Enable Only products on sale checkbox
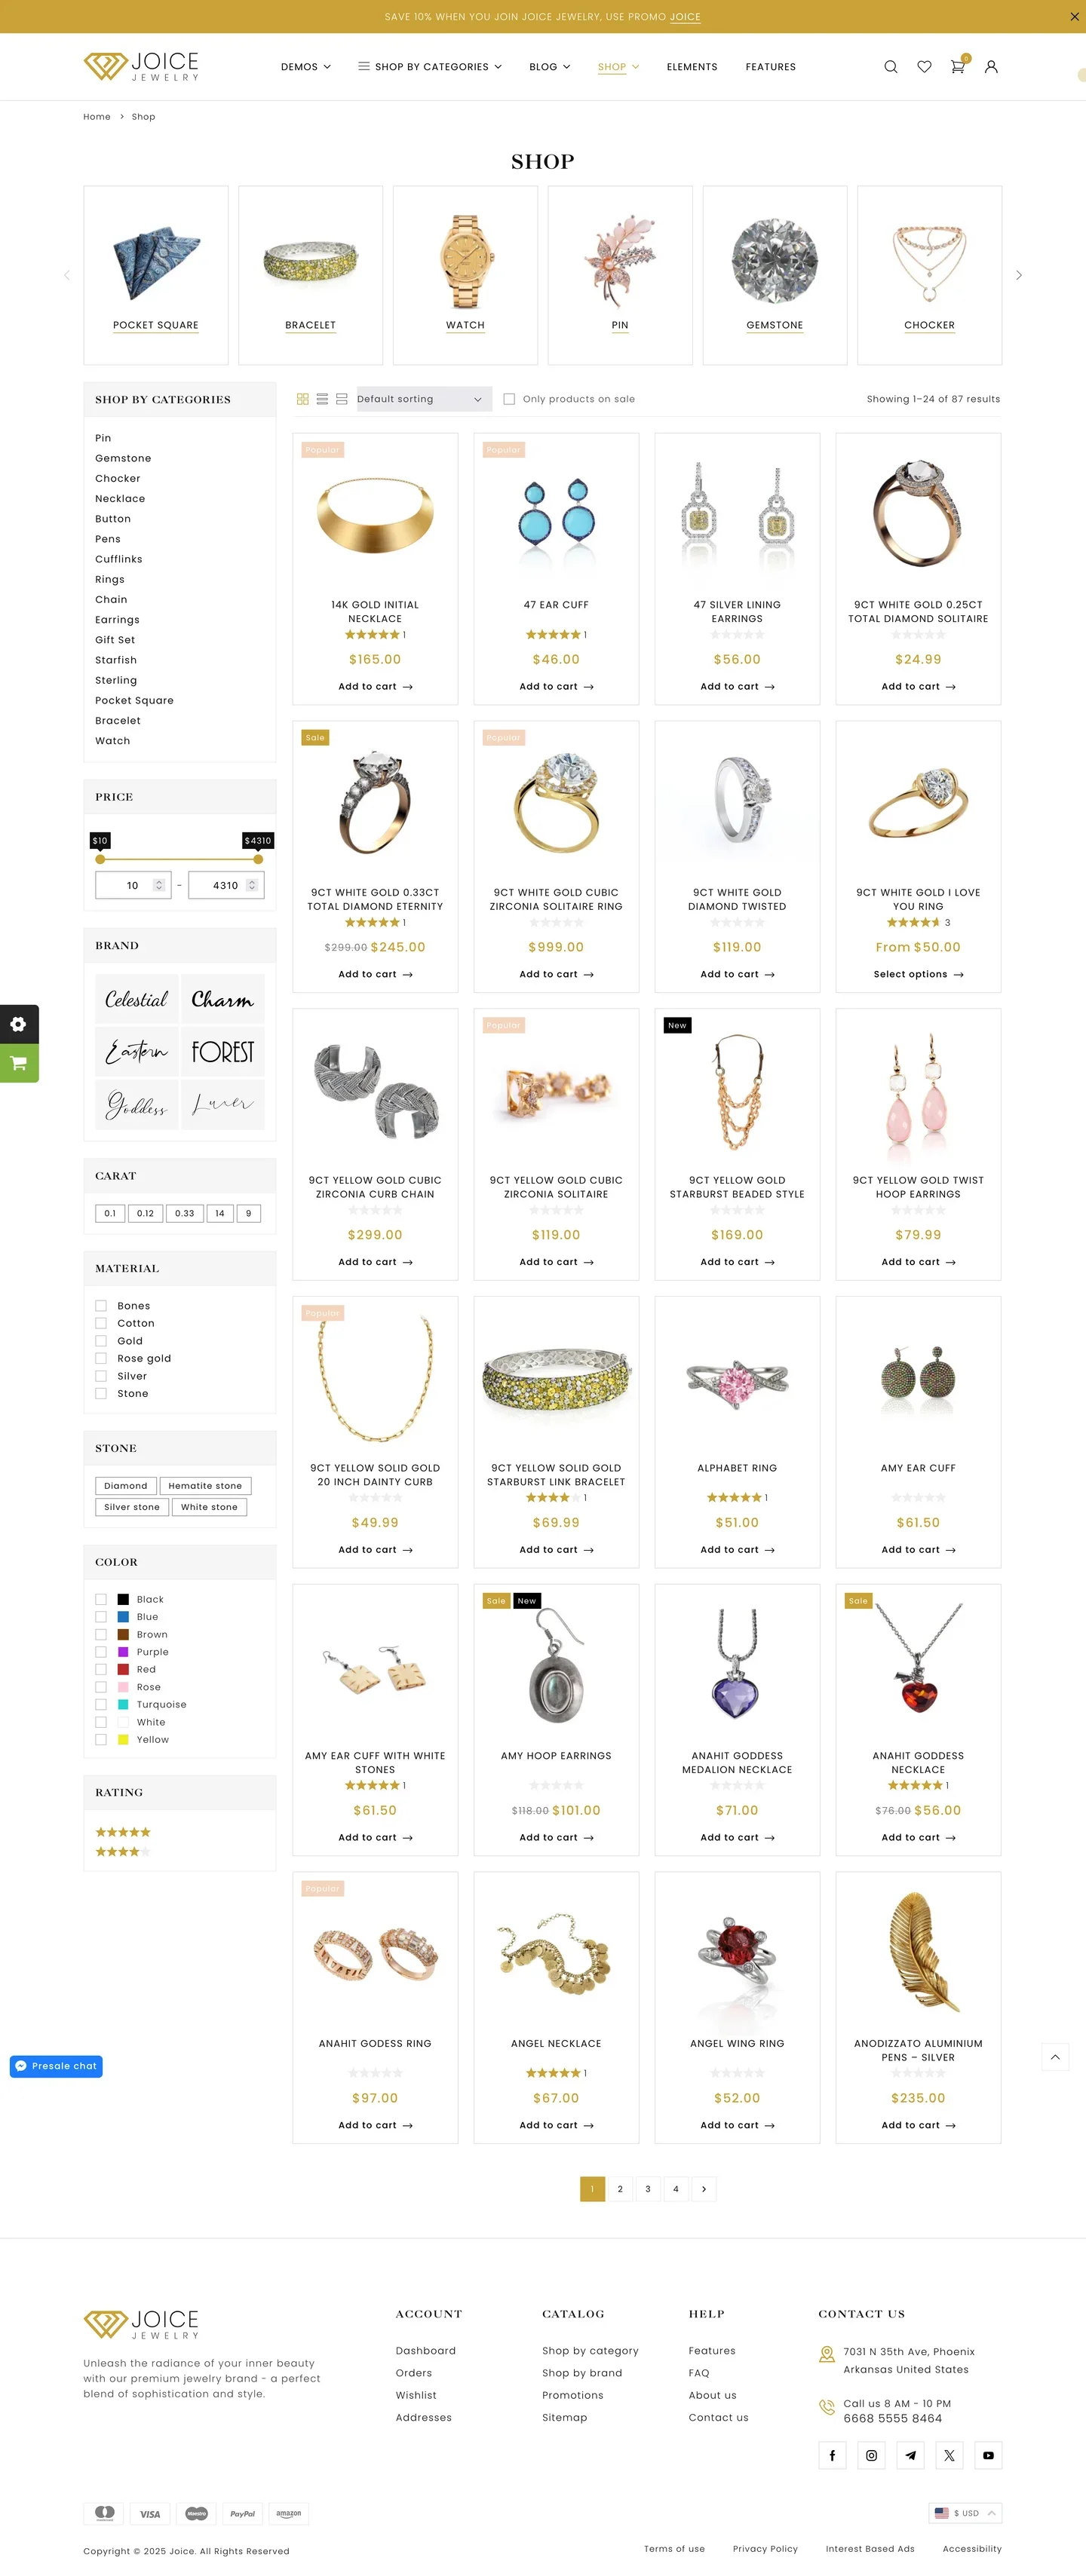The width and height of the screenshot is (1086, 2576). 509,399
